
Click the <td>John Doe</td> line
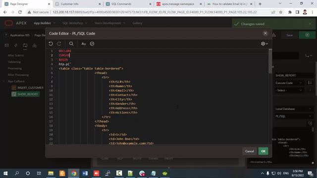click(124, 139)
